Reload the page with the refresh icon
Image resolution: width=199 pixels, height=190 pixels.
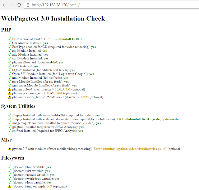19,5
